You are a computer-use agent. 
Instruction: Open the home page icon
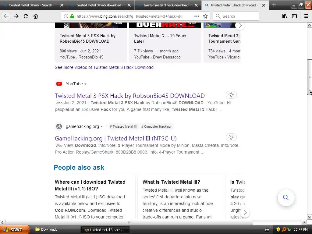36,16
